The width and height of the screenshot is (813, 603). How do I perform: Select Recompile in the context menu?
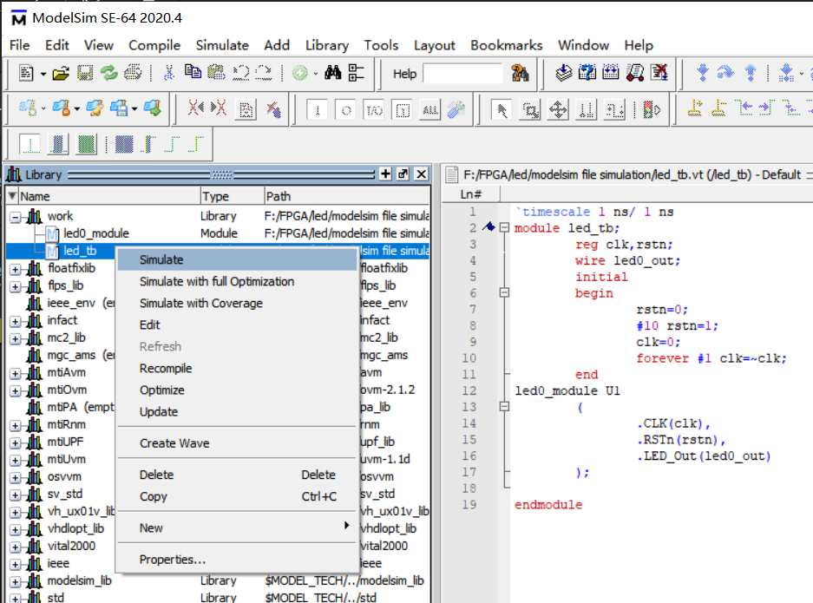tap(166, 369)
